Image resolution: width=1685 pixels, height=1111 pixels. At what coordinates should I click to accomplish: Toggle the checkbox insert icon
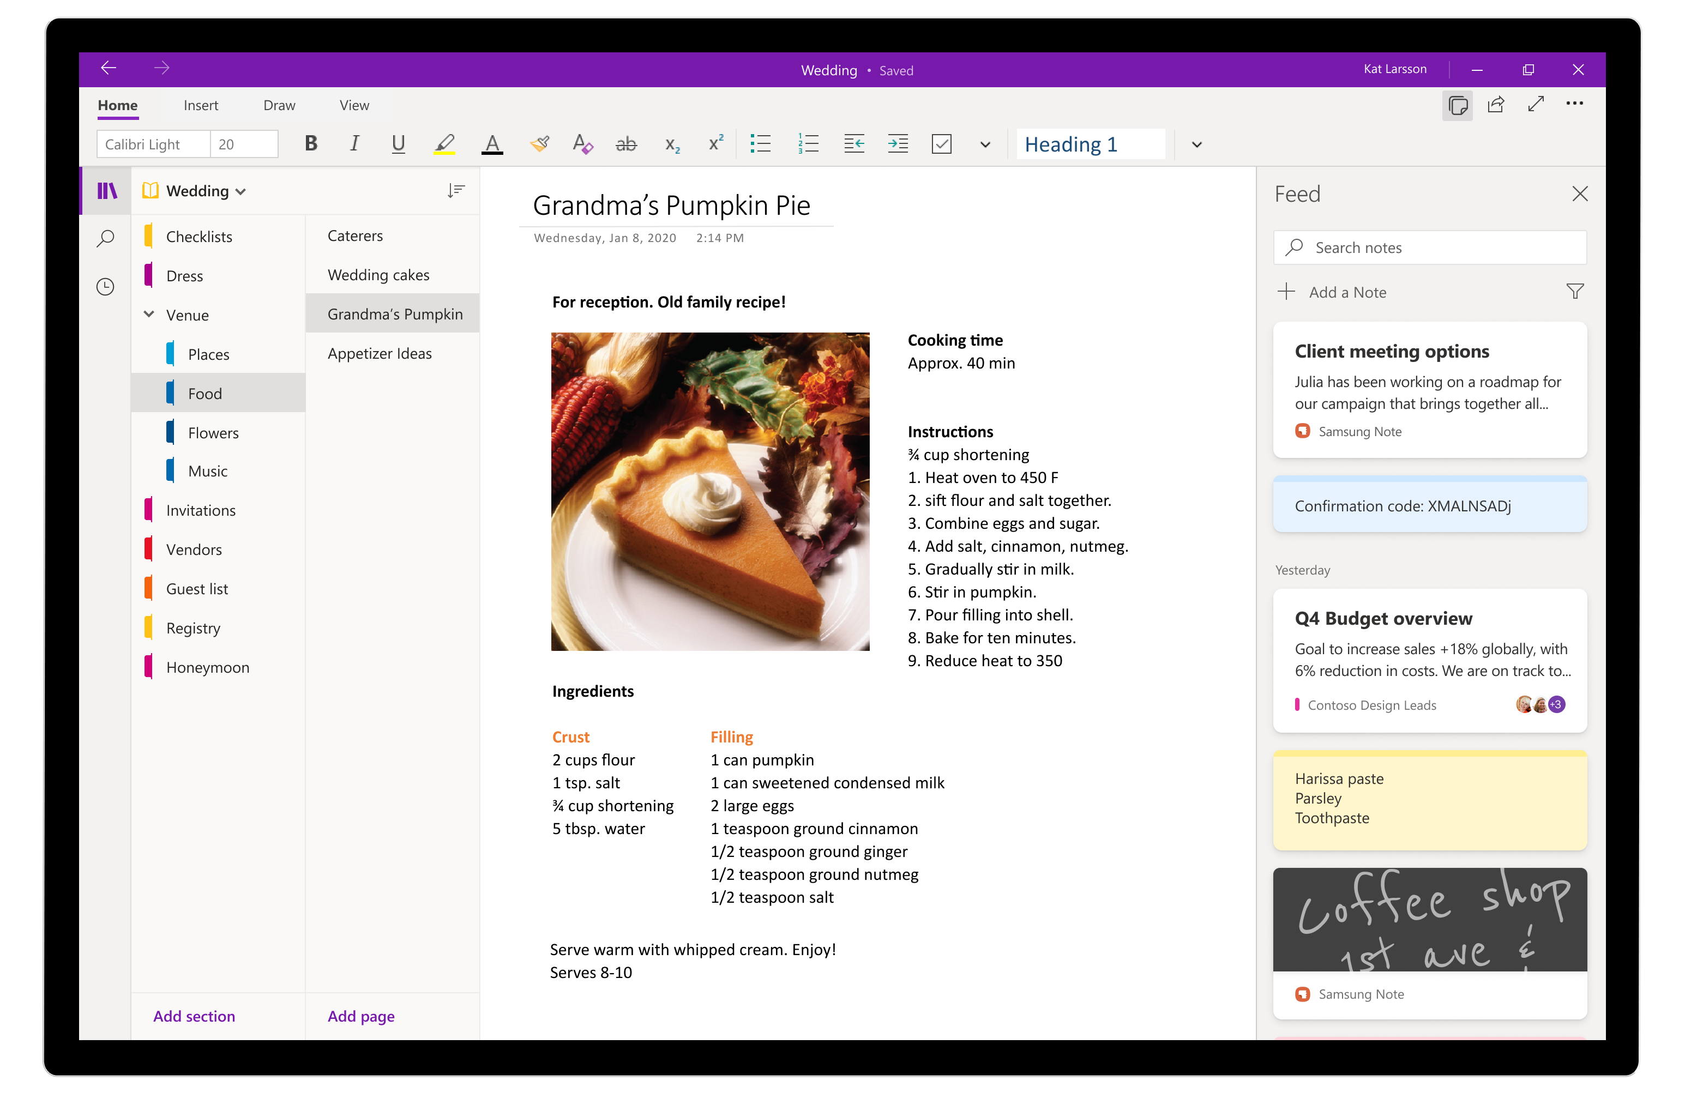pos(943,145)
